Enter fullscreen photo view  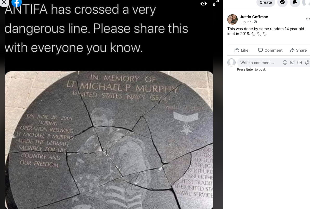[x=216, y=3]
